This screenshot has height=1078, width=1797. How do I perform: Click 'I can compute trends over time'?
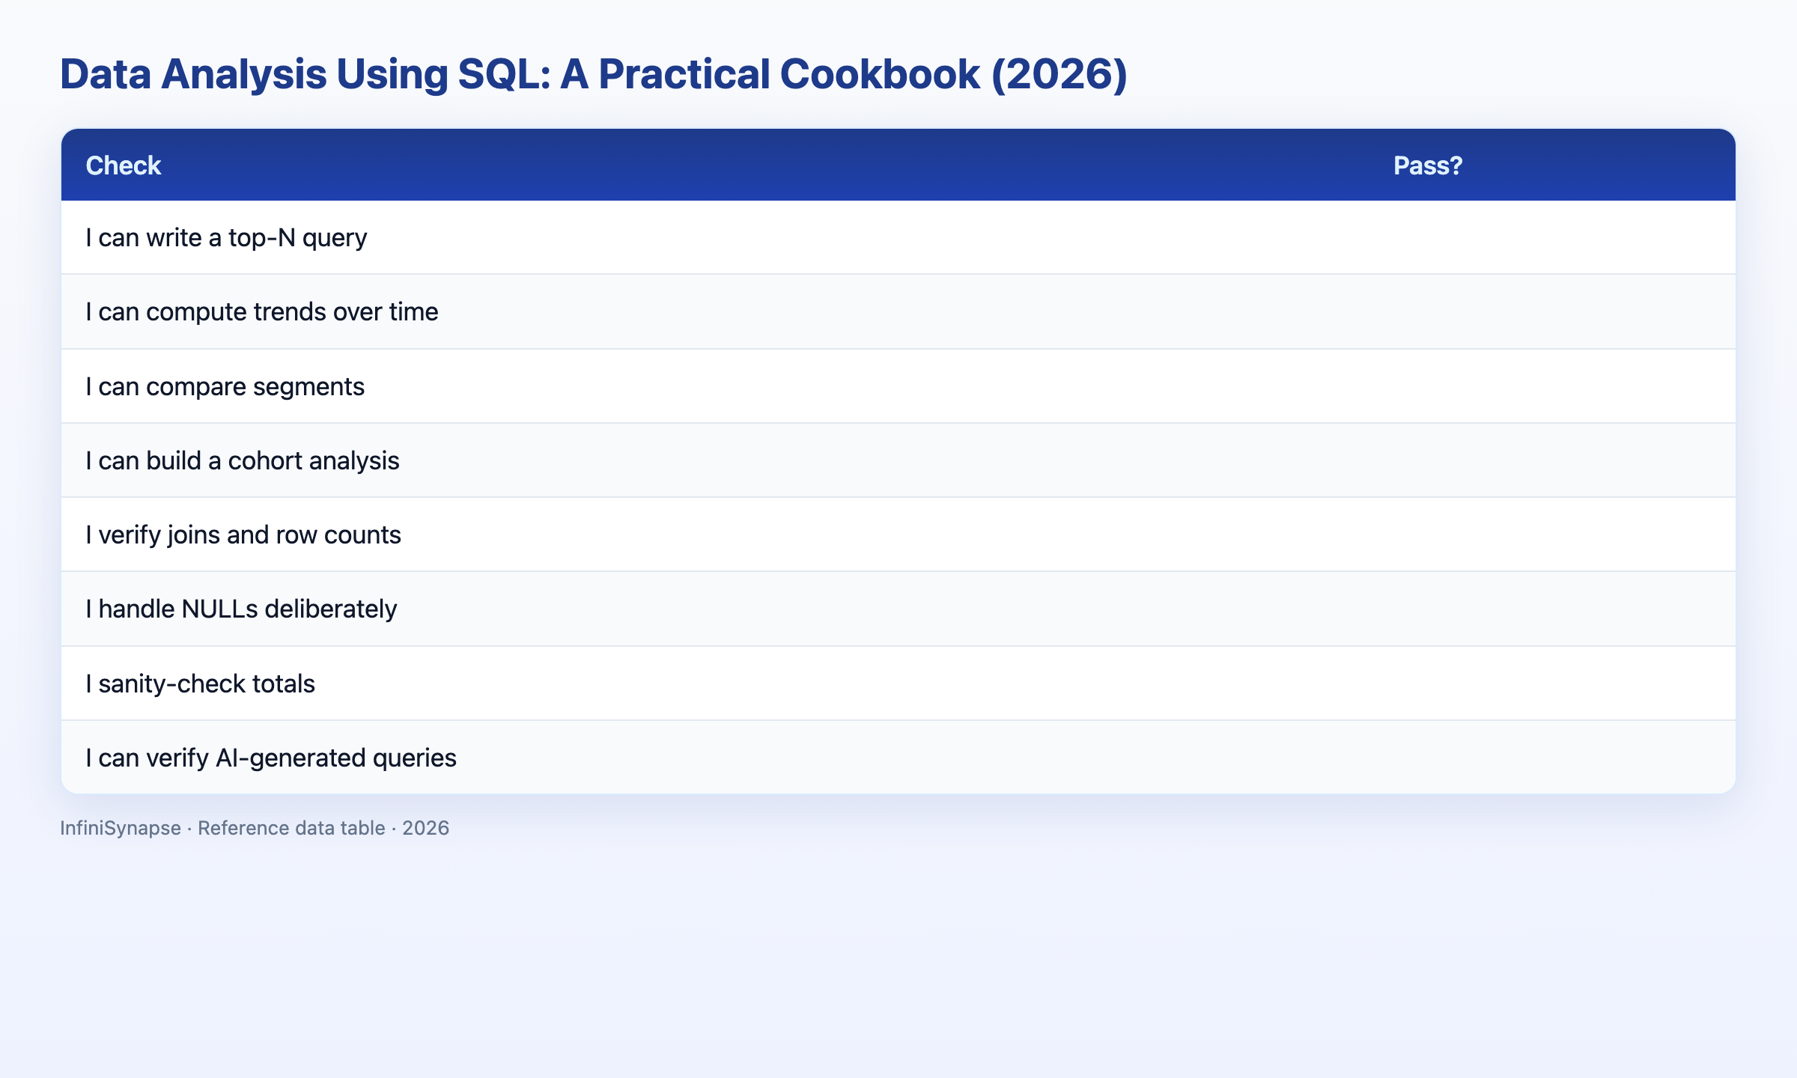(x=261, y=311)
